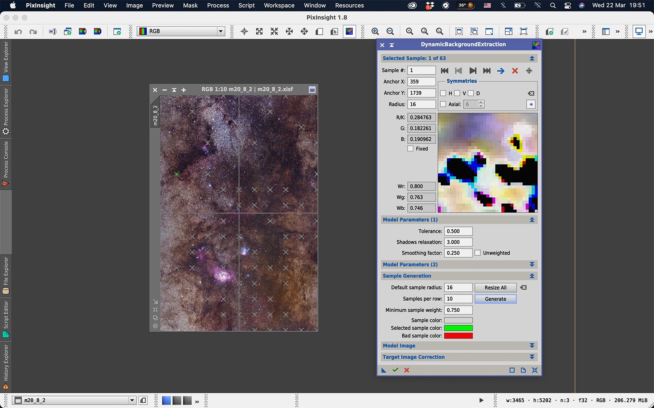The width and height of the screenshot is (654, 408).
Task: Enable the Unweighted option
Action: point(478,253)
